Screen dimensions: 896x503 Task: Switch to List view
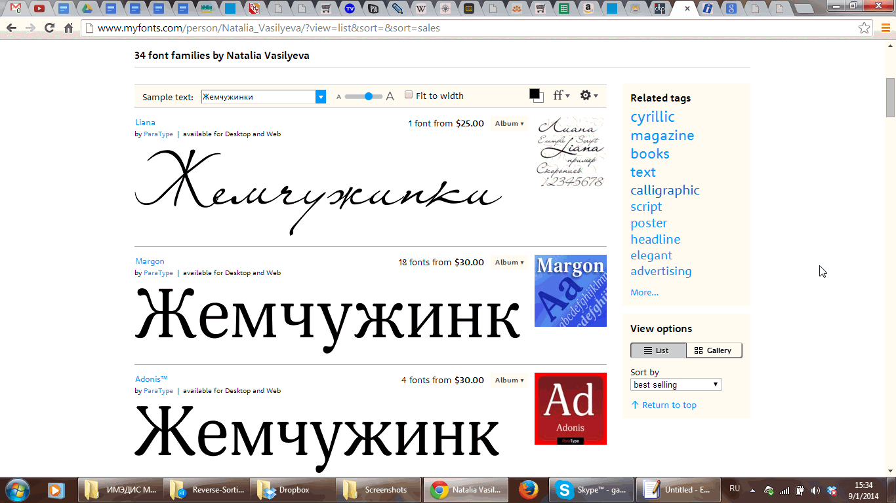(x=659, y=350)
